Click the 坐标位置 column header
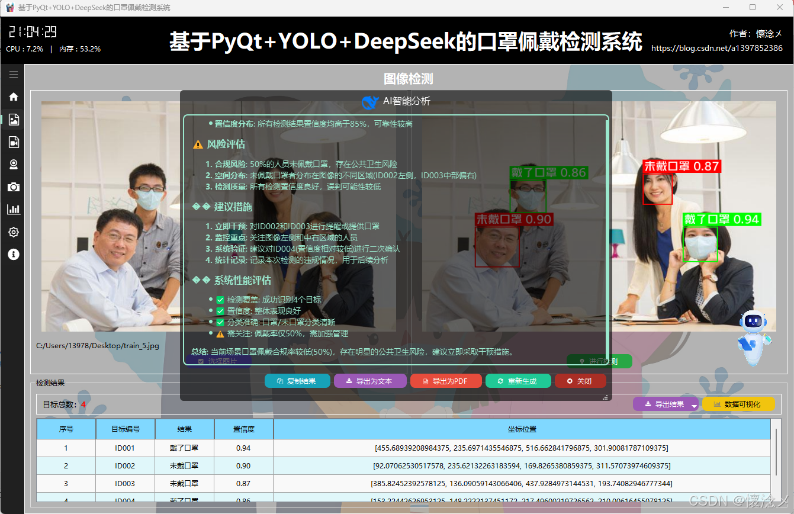This screenshot has height=514, width=794. point(522,429)
